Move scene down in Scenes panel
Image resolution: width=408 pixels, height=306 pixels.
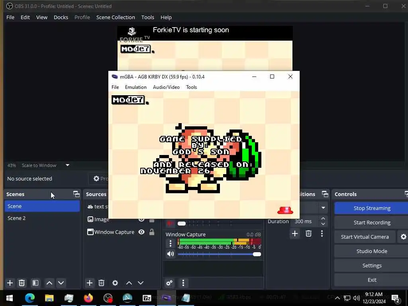pos(61,283)
